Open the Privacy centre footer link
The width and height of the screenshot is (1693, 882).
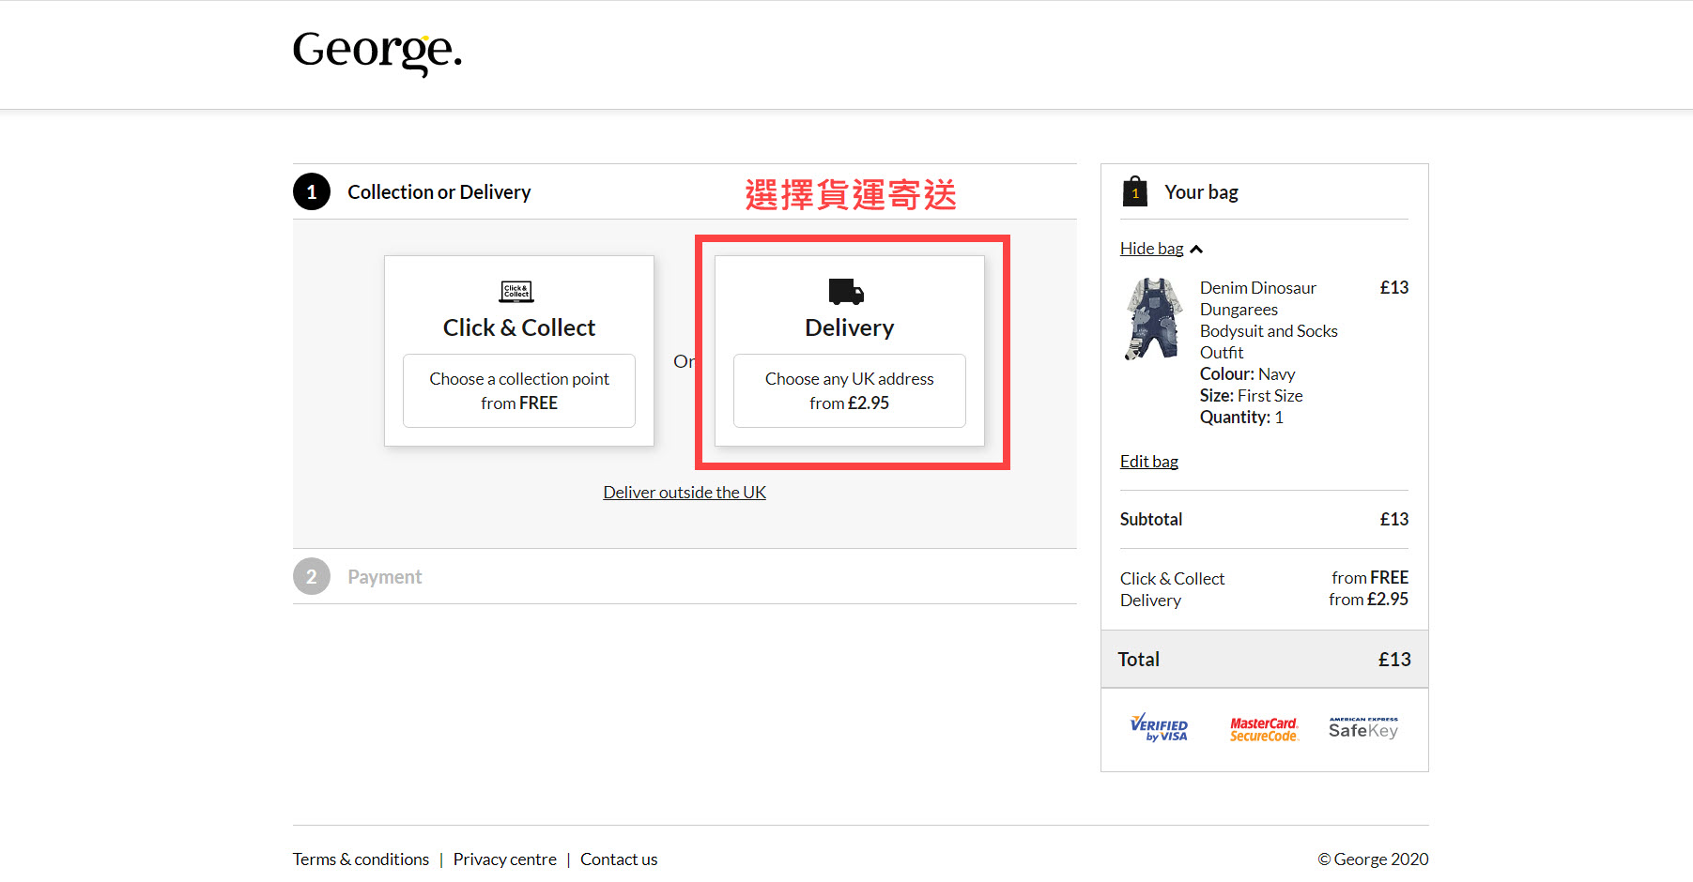click(504, 859)
